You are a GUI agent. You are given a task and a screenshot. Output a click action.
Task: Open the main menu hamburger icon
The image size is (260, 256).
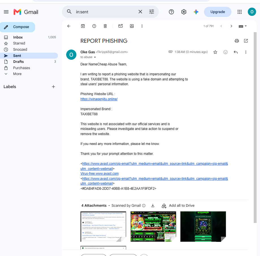click(x=6, y=12)
